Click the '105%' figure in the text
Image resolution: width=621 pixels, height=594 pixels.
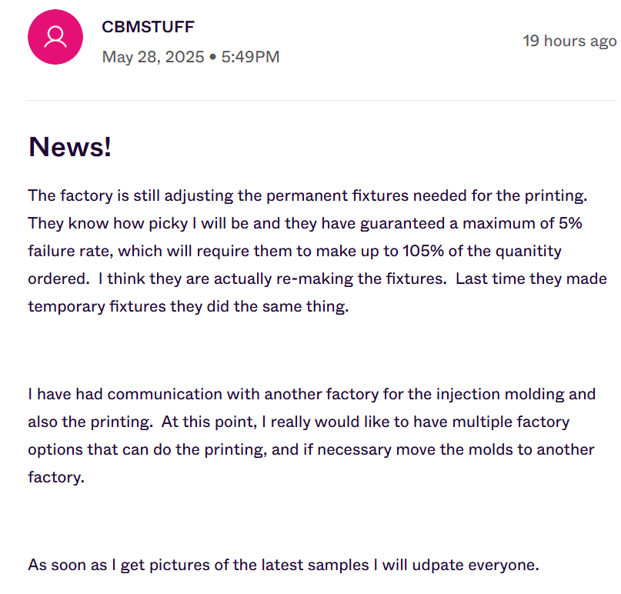[x=423, y=251]
